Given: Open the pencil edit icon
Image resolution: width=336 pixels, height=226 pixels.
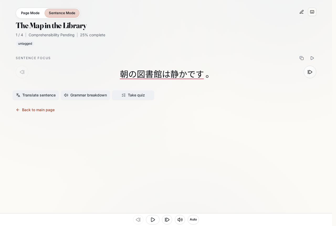Looking at the screenshot, I should pos(302,12).
